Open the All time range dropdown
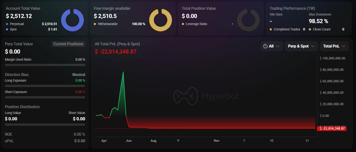The width and height of the screenshot is (356, 152). click(272, 46)
